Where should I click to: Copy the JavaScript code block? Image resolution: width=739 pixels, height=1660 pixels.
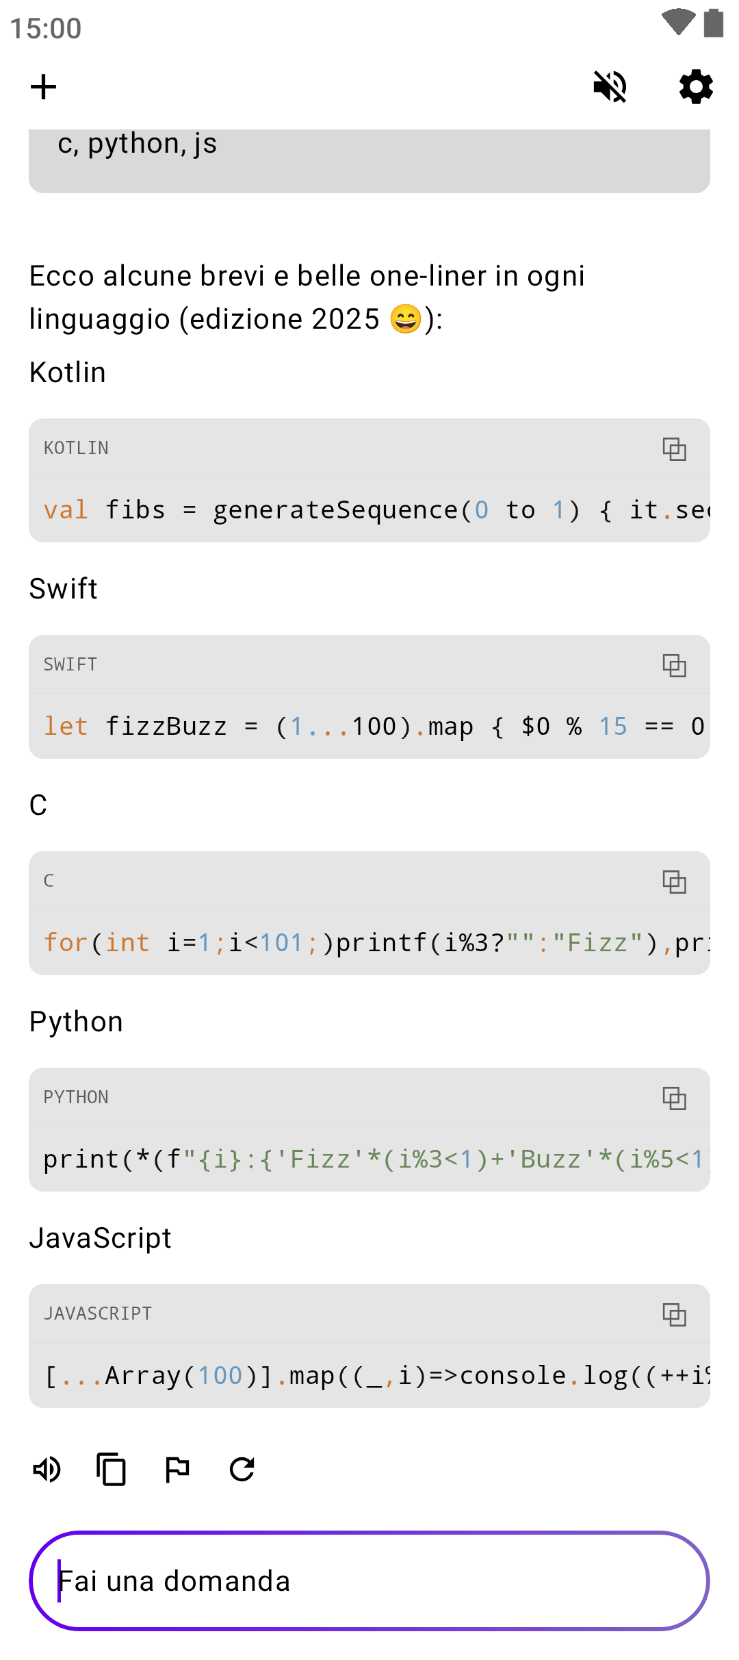pos(674,1315)
